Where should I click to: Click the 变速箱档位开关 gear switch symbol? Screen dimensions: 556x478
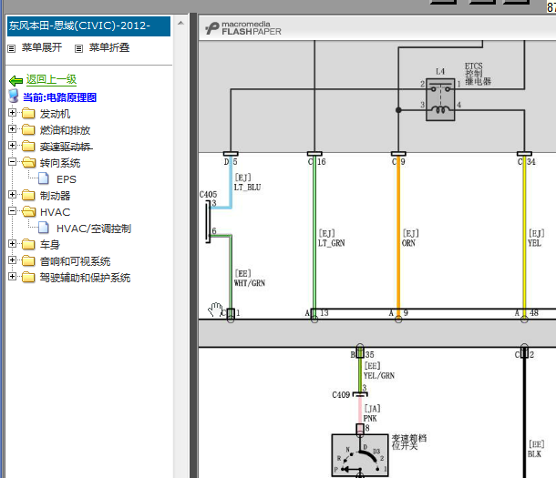360,455
